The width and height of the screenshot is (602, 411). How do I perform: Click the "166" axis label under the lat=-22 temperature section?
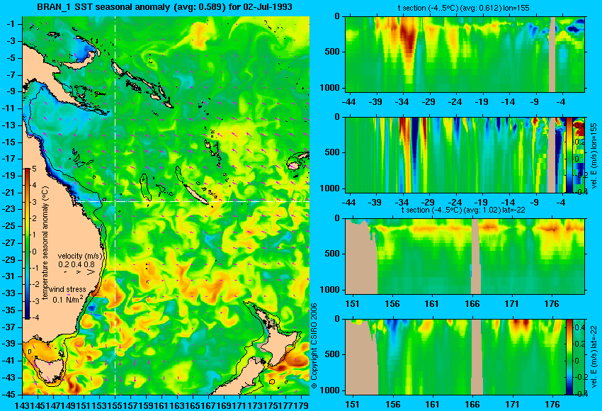click(472, 304)
